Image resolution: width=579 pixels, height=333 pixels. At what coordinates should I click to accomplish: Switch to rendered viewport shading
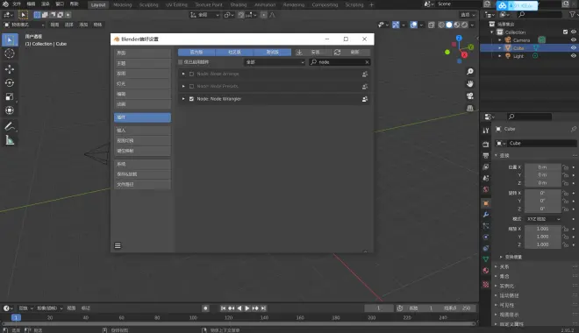(465, 25)
